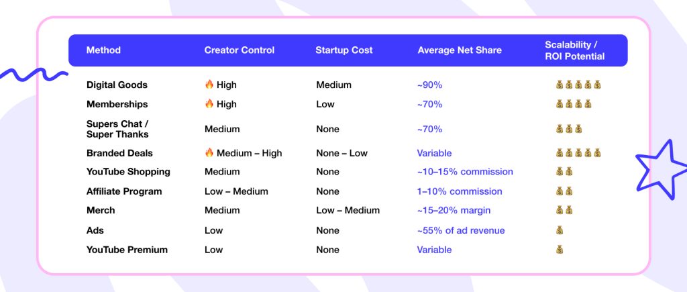Select the YouTube Shopping row label
The height and width of the screenshot is (292, 687).
pos(128,172)
